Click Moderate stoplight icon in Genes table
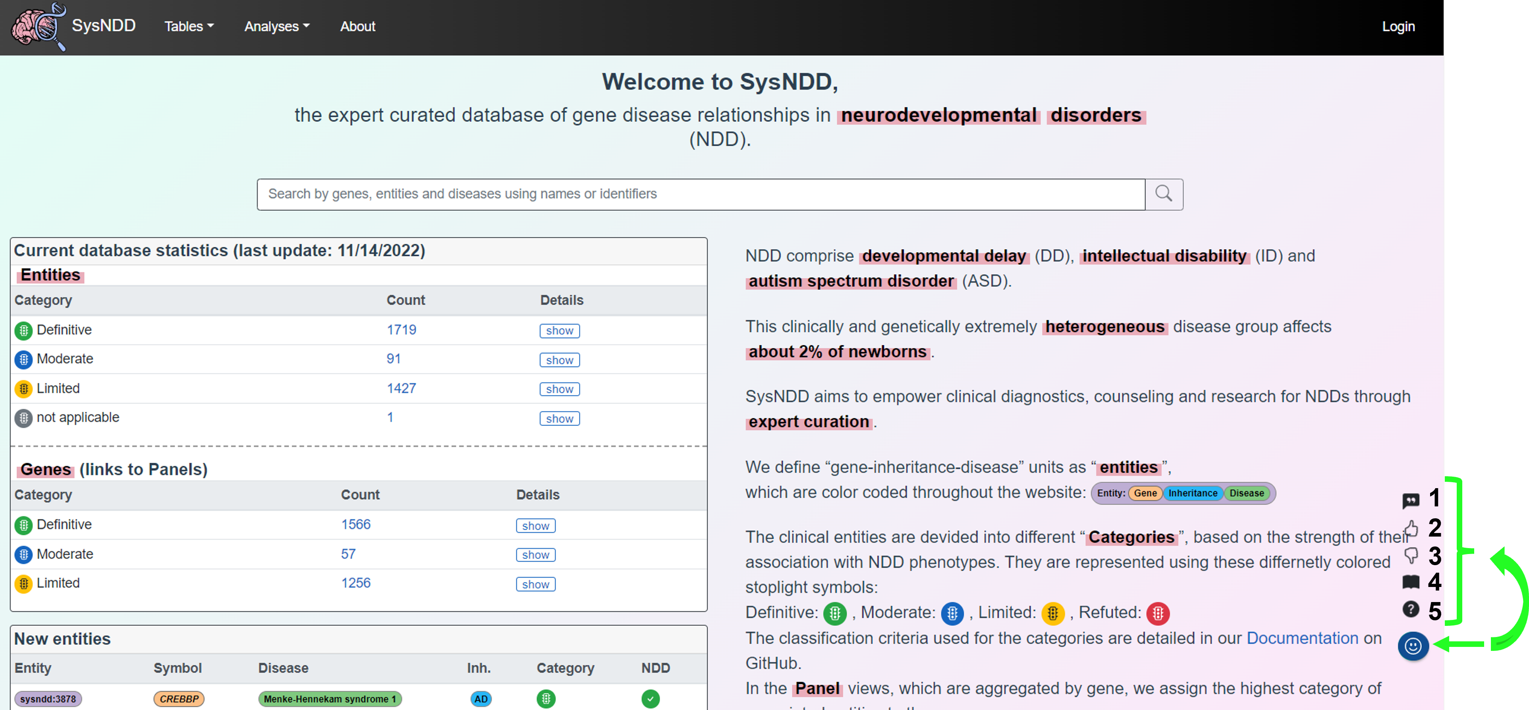This screenshot has height=710, width=1529. 24,554
